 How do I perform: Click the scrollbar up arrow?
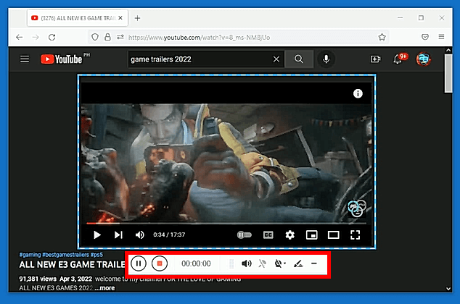[448, 51]
